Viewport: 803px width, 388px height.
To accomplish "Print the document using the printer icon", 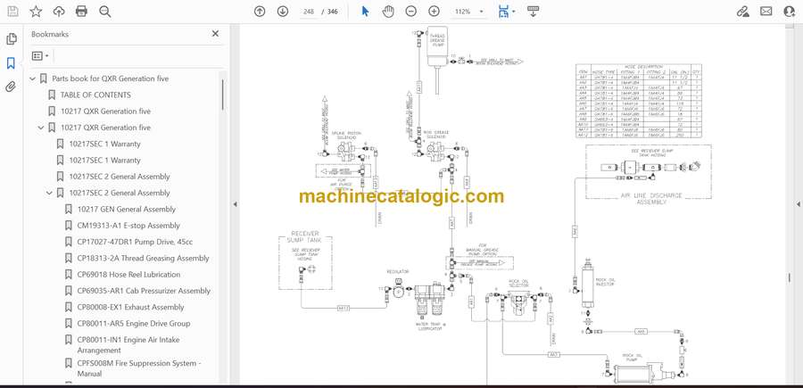I will tap(81, 12).
